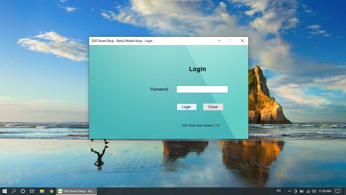346x195 pixels.
Task: Show hidden tray icons chevron
Action: 289,191
